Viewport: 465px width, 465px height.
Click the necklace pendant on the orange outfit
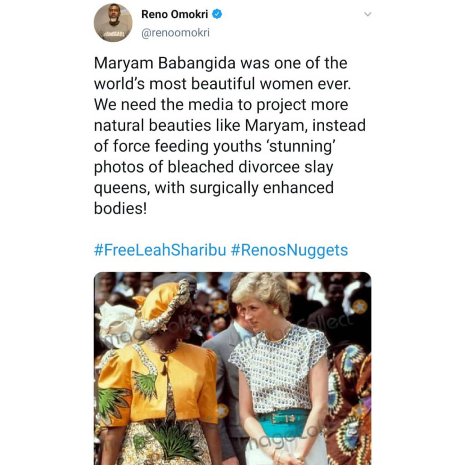[x=163, y=357]
